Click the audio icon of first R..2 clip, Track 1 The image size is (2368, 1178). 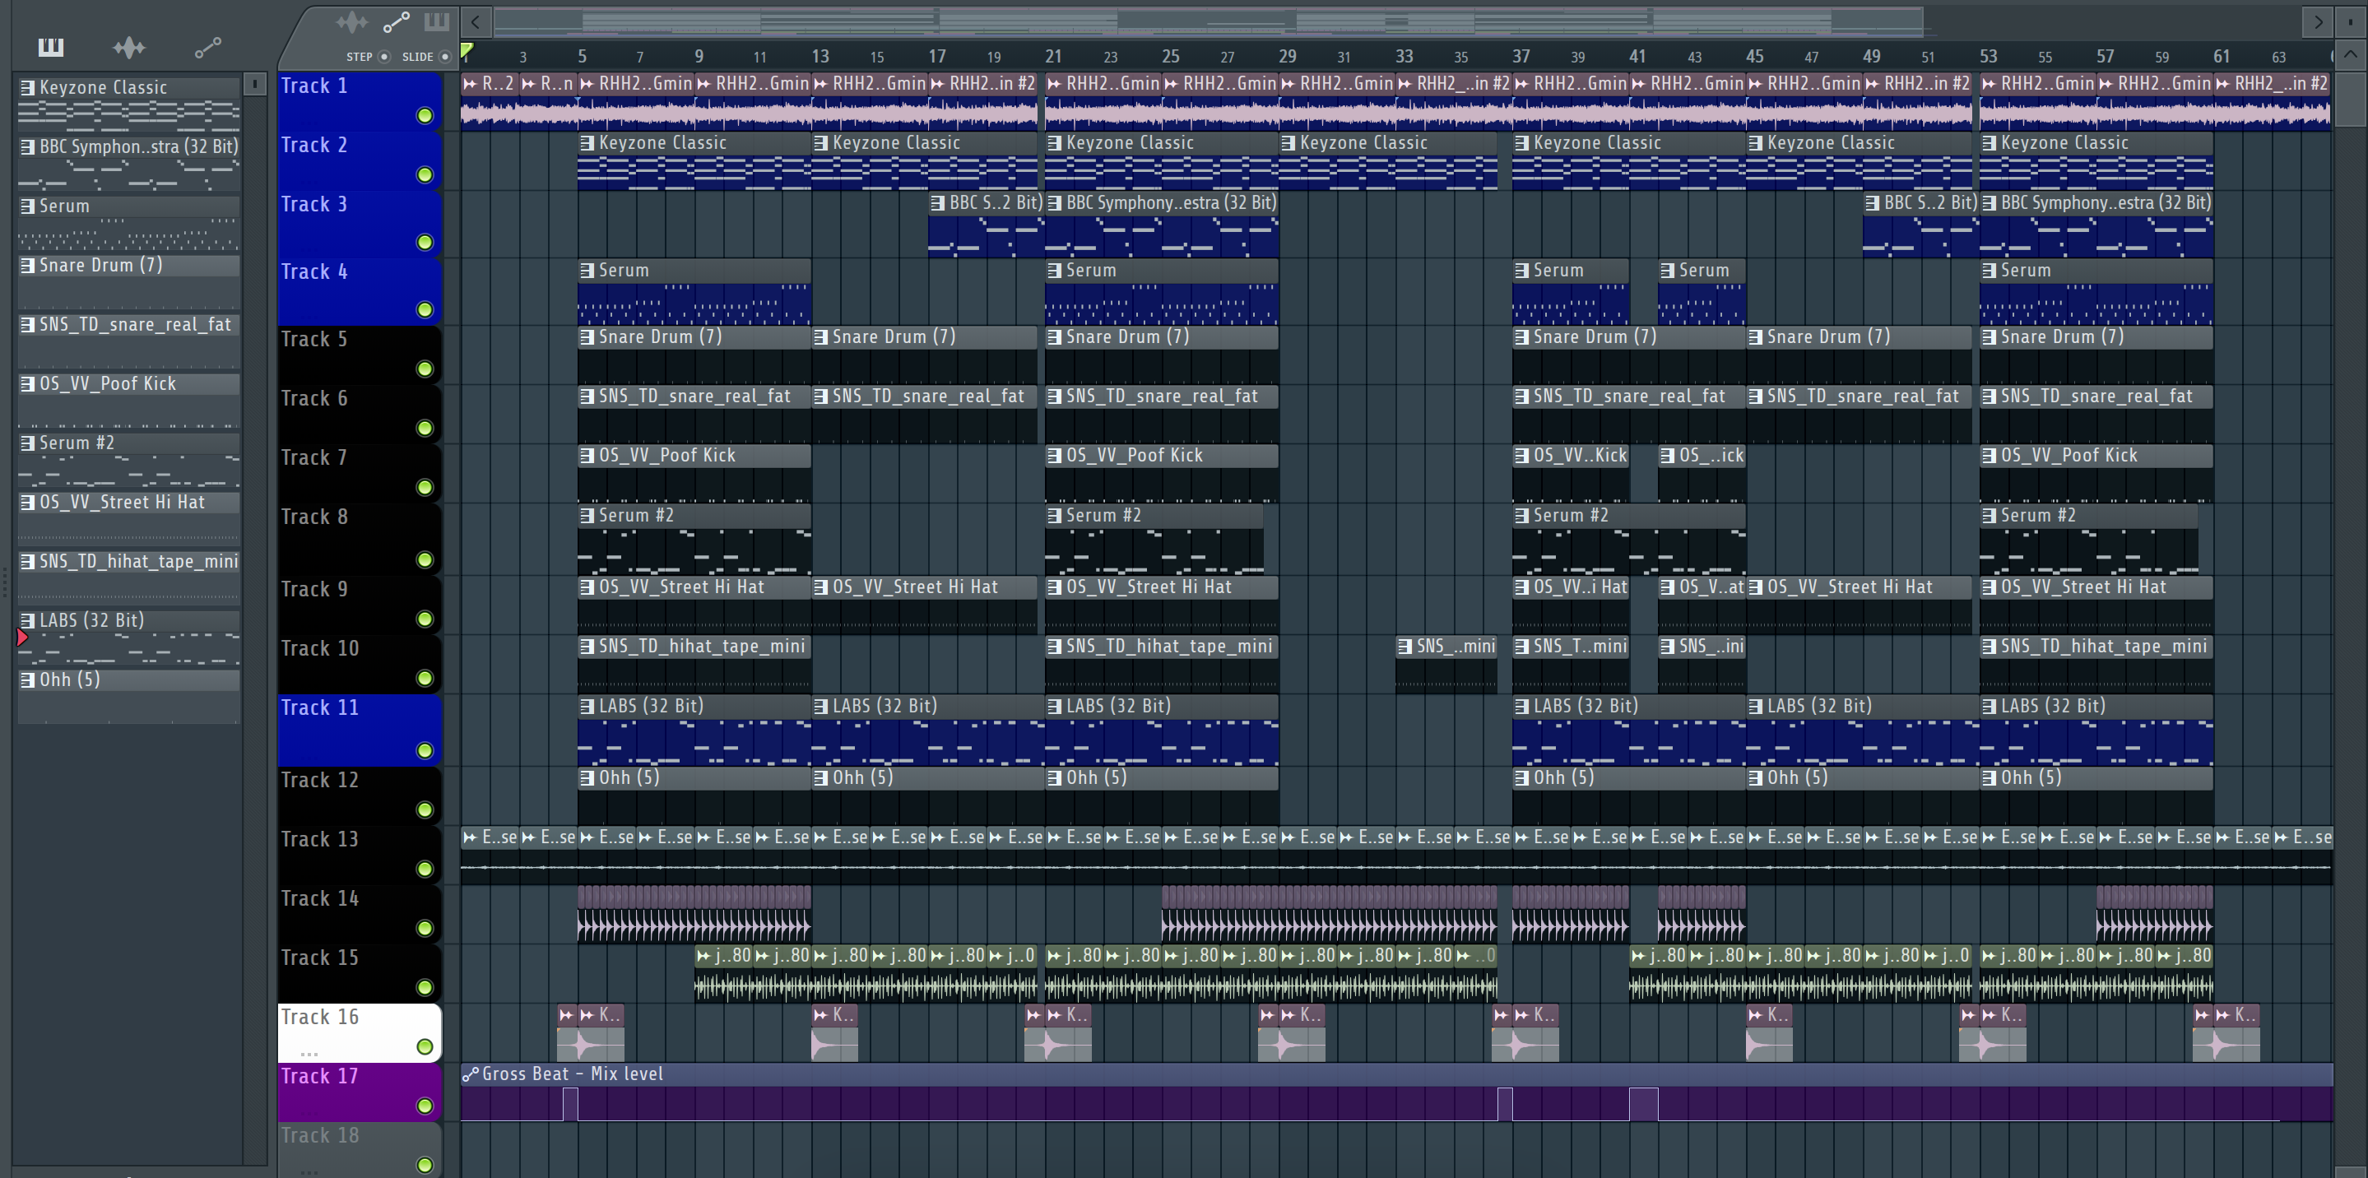click(471, 84)
